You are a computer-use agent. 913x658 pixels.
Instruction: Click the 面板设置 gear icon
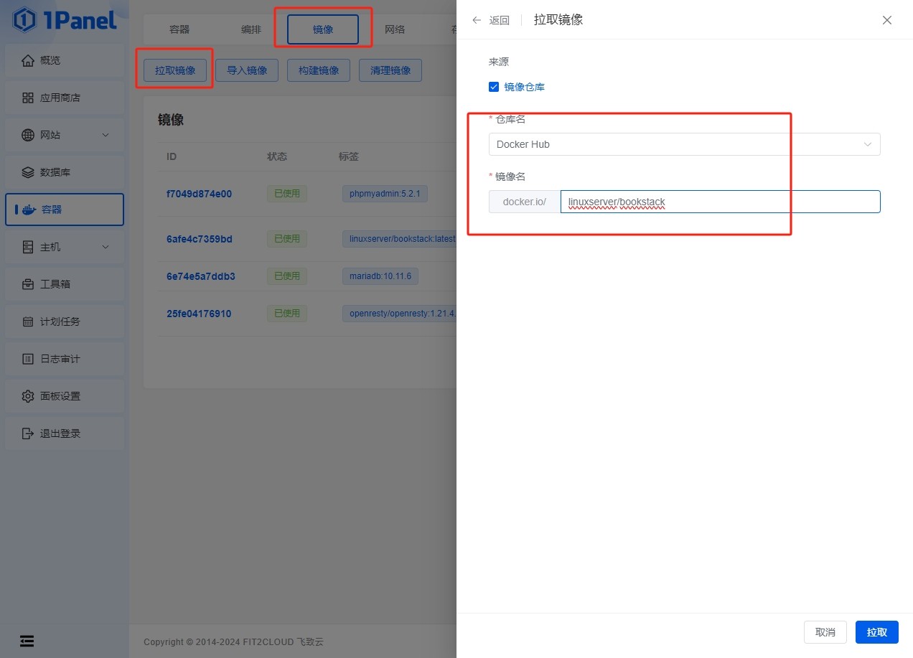28,396
